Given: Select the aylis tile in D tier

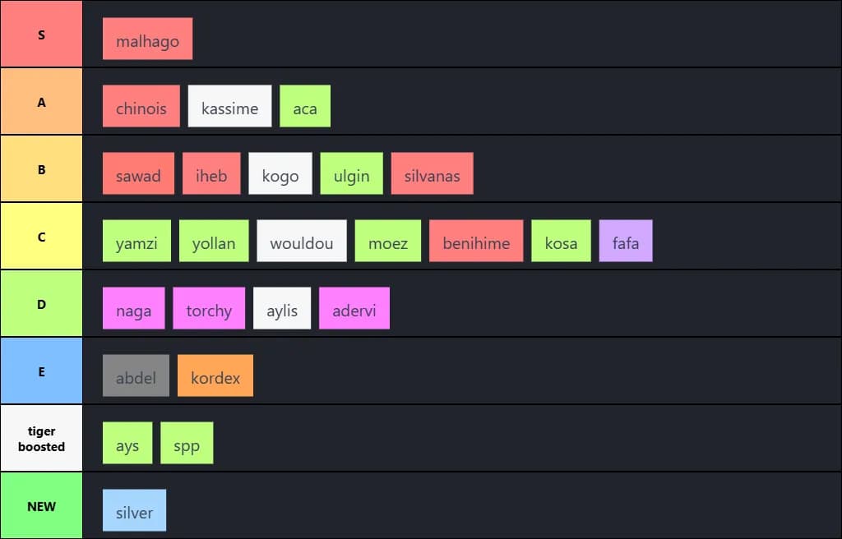Looking at the screenshot, I should [282, 308].
